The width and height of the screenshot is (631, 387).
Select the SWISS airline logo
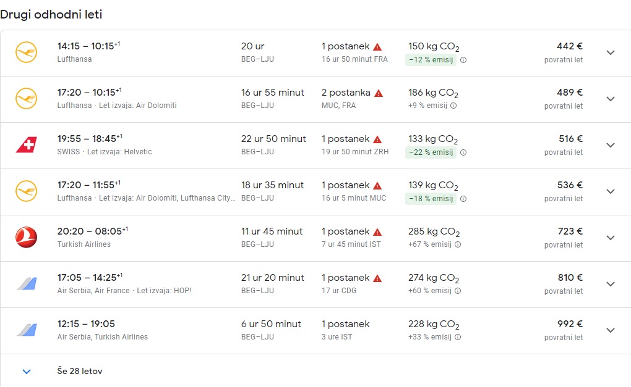pos(26,145)
